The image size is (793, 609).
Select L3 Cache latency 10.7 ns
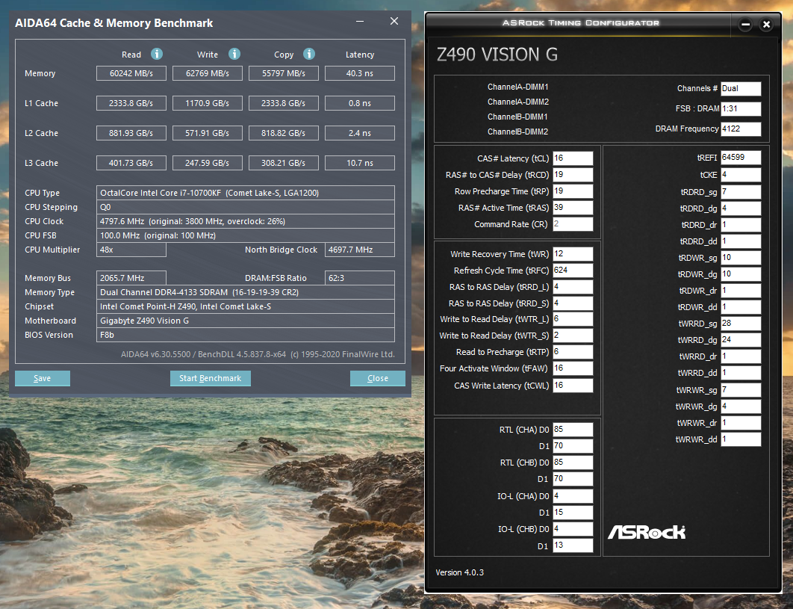[360, 163]
